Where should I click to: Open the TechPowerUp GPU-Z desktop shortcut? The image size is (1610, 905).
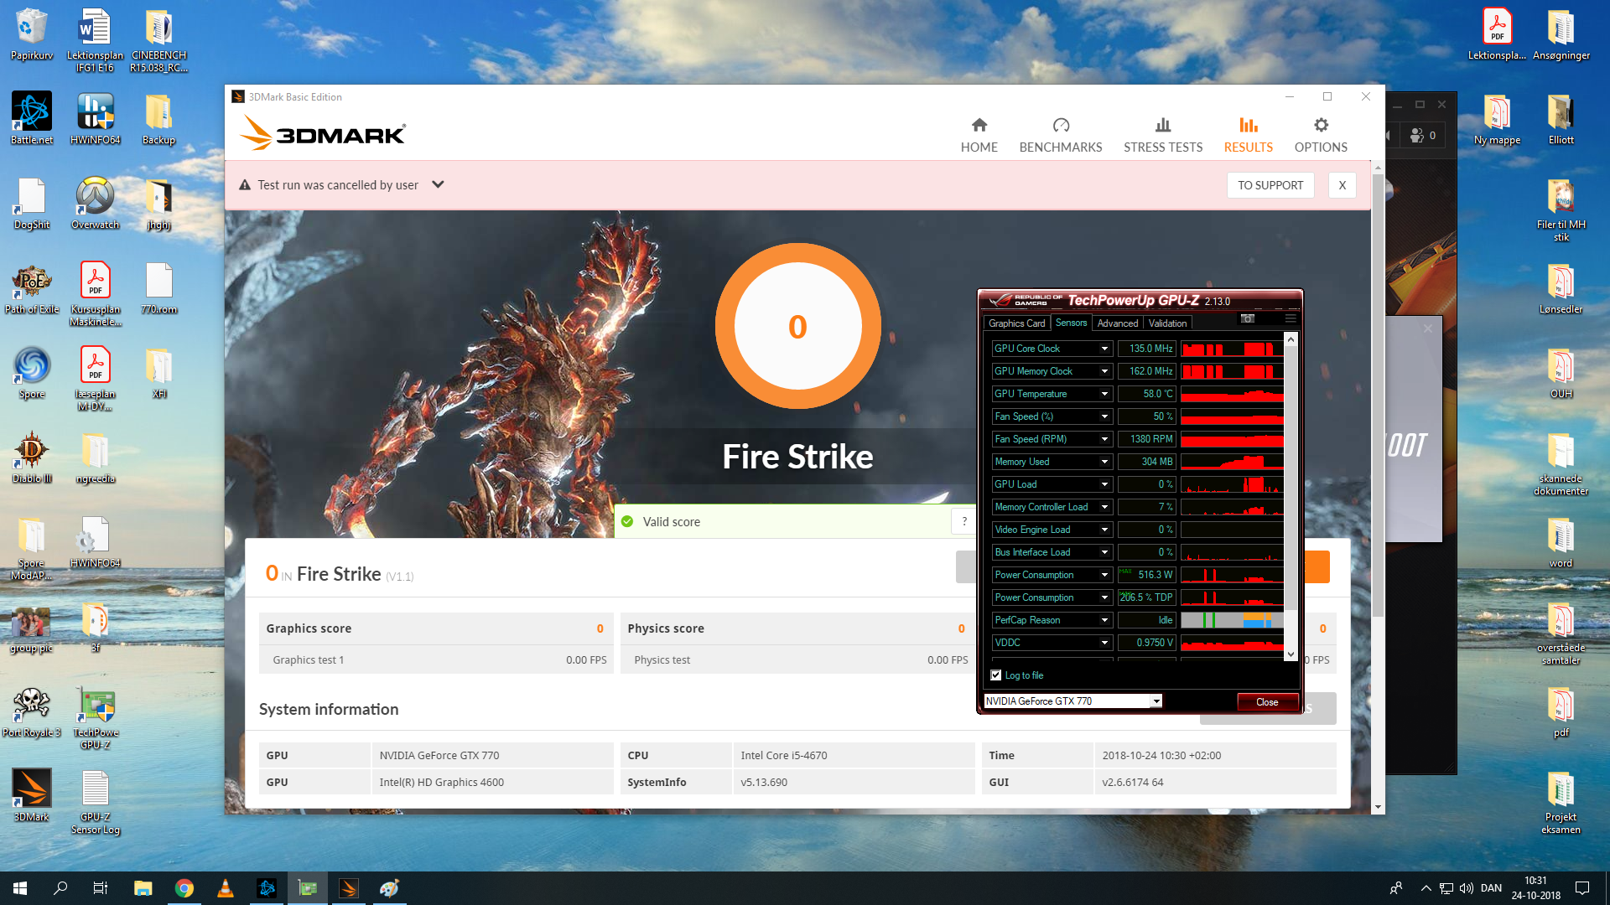tap(96, 716)
